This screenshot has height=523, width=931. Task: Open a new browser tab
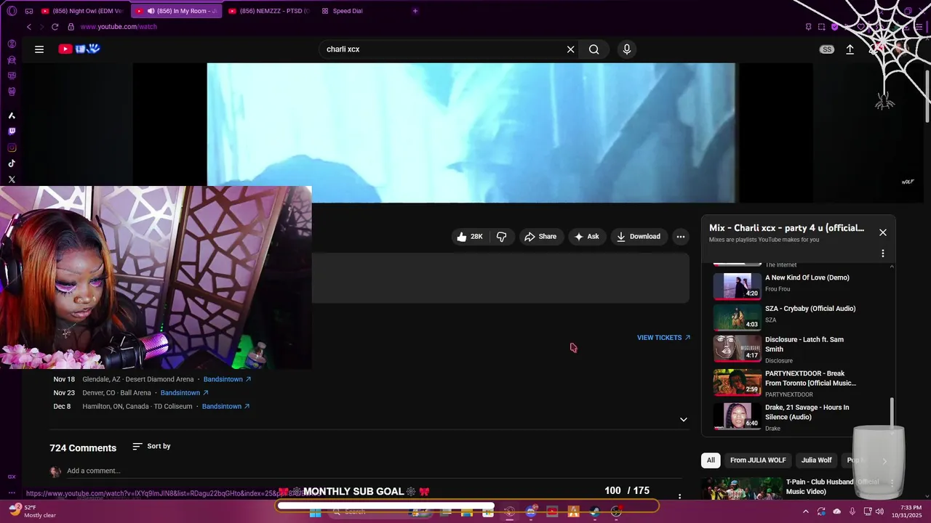coord(415,11)
